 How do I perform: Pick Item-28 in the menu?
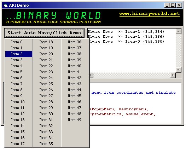point(47,102)
